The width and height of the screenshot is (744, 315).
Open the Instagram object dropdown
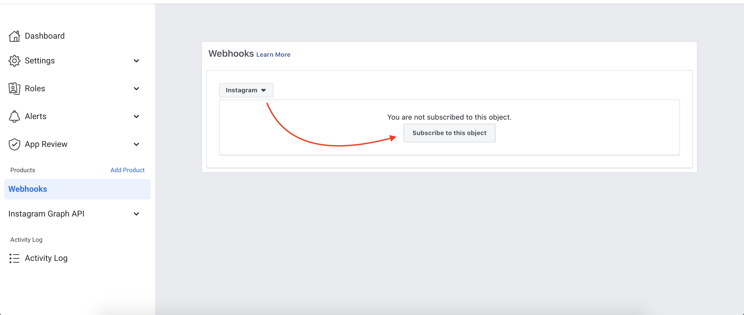[x=246, y=90]
